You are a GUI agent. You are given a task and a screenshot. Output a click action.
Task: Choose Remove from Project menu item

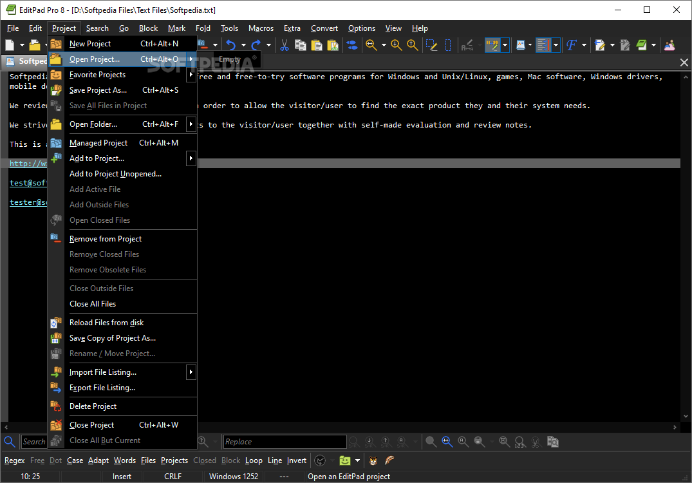pyautogui.click(x=122, y=239)
